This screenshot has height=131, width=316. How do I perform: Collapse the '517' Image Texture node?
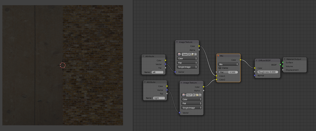(182, 83)
